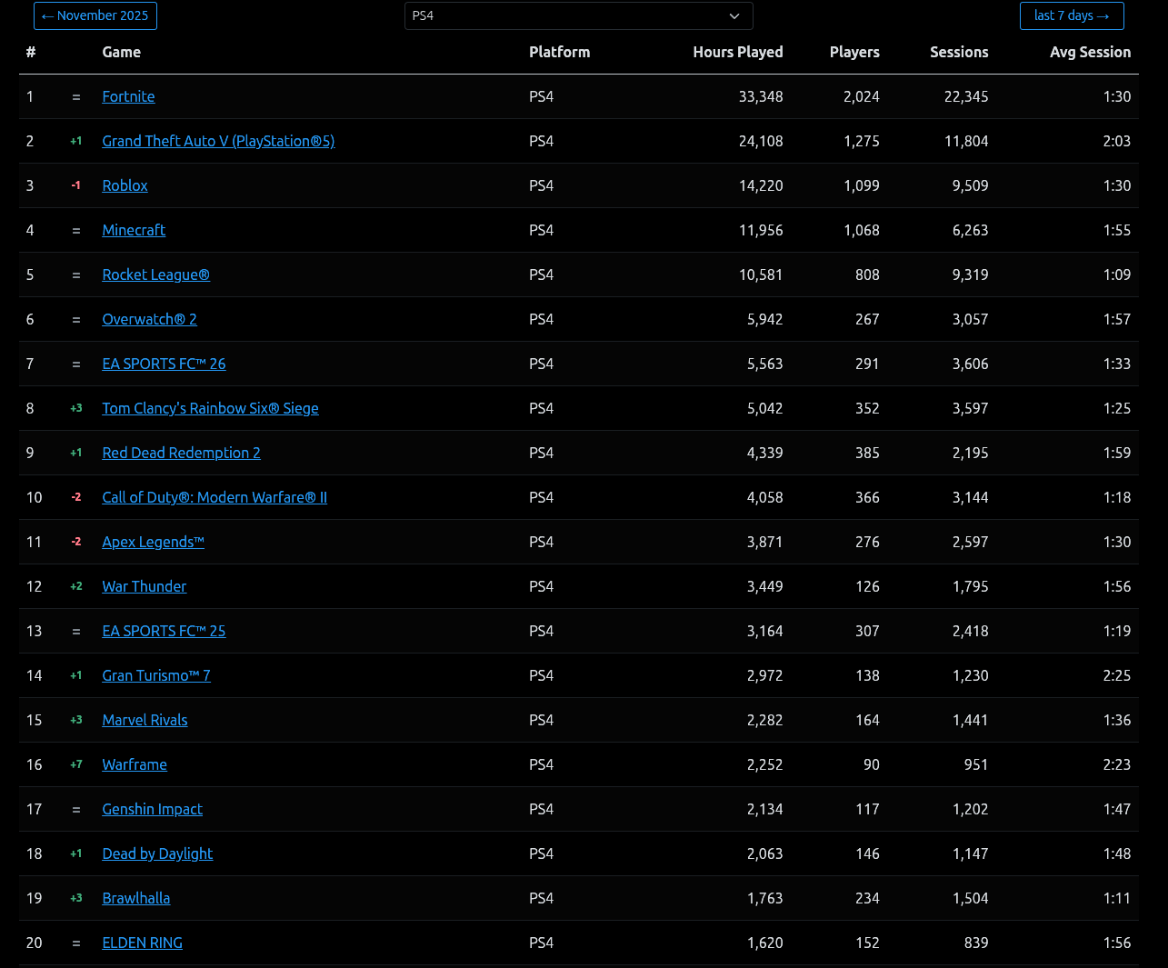Viewport: 1168px width, 968px height.
Task: Open the Overwatch® 2 link
Action: [x=149, y=319]
